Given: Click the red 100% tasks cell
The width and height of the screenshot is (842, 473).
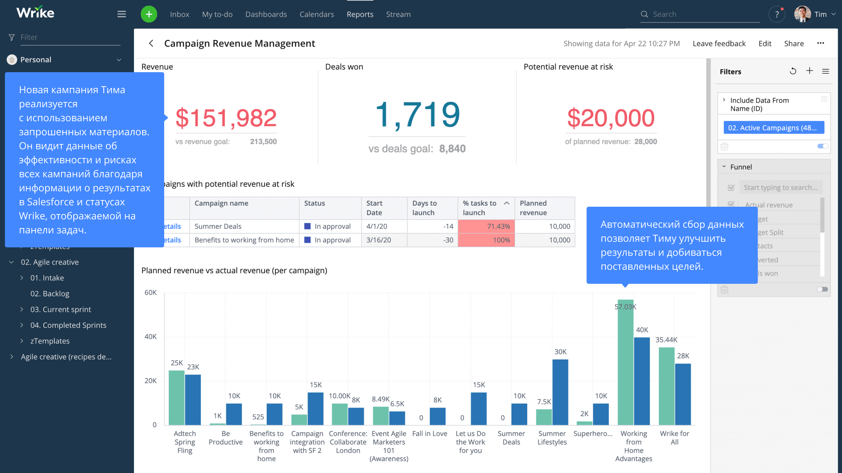Looking at the screenshot, I should pos(486,240).
